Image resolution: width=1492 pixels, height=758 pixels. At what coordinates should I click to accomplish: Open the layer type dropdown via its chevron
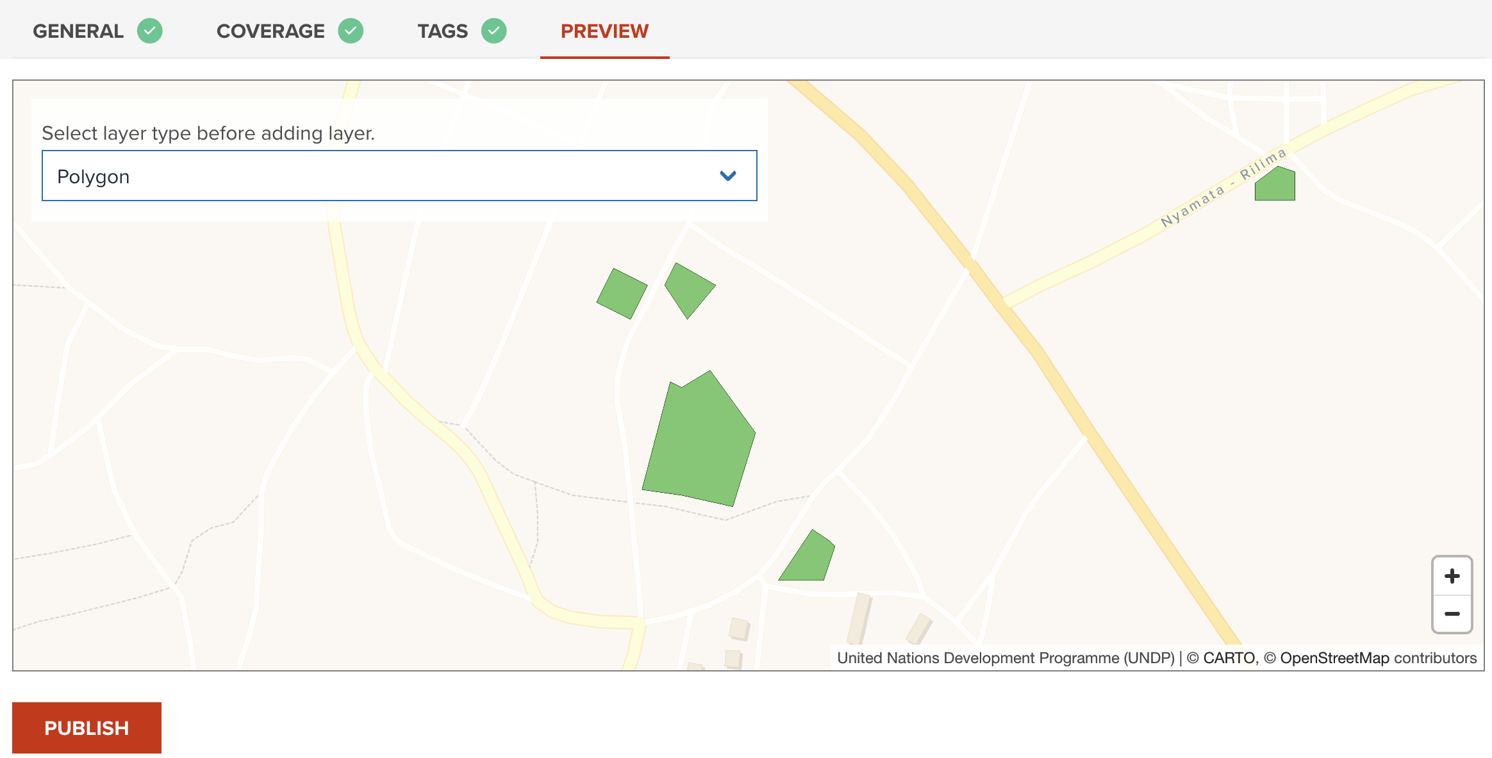tap(727, 176)
